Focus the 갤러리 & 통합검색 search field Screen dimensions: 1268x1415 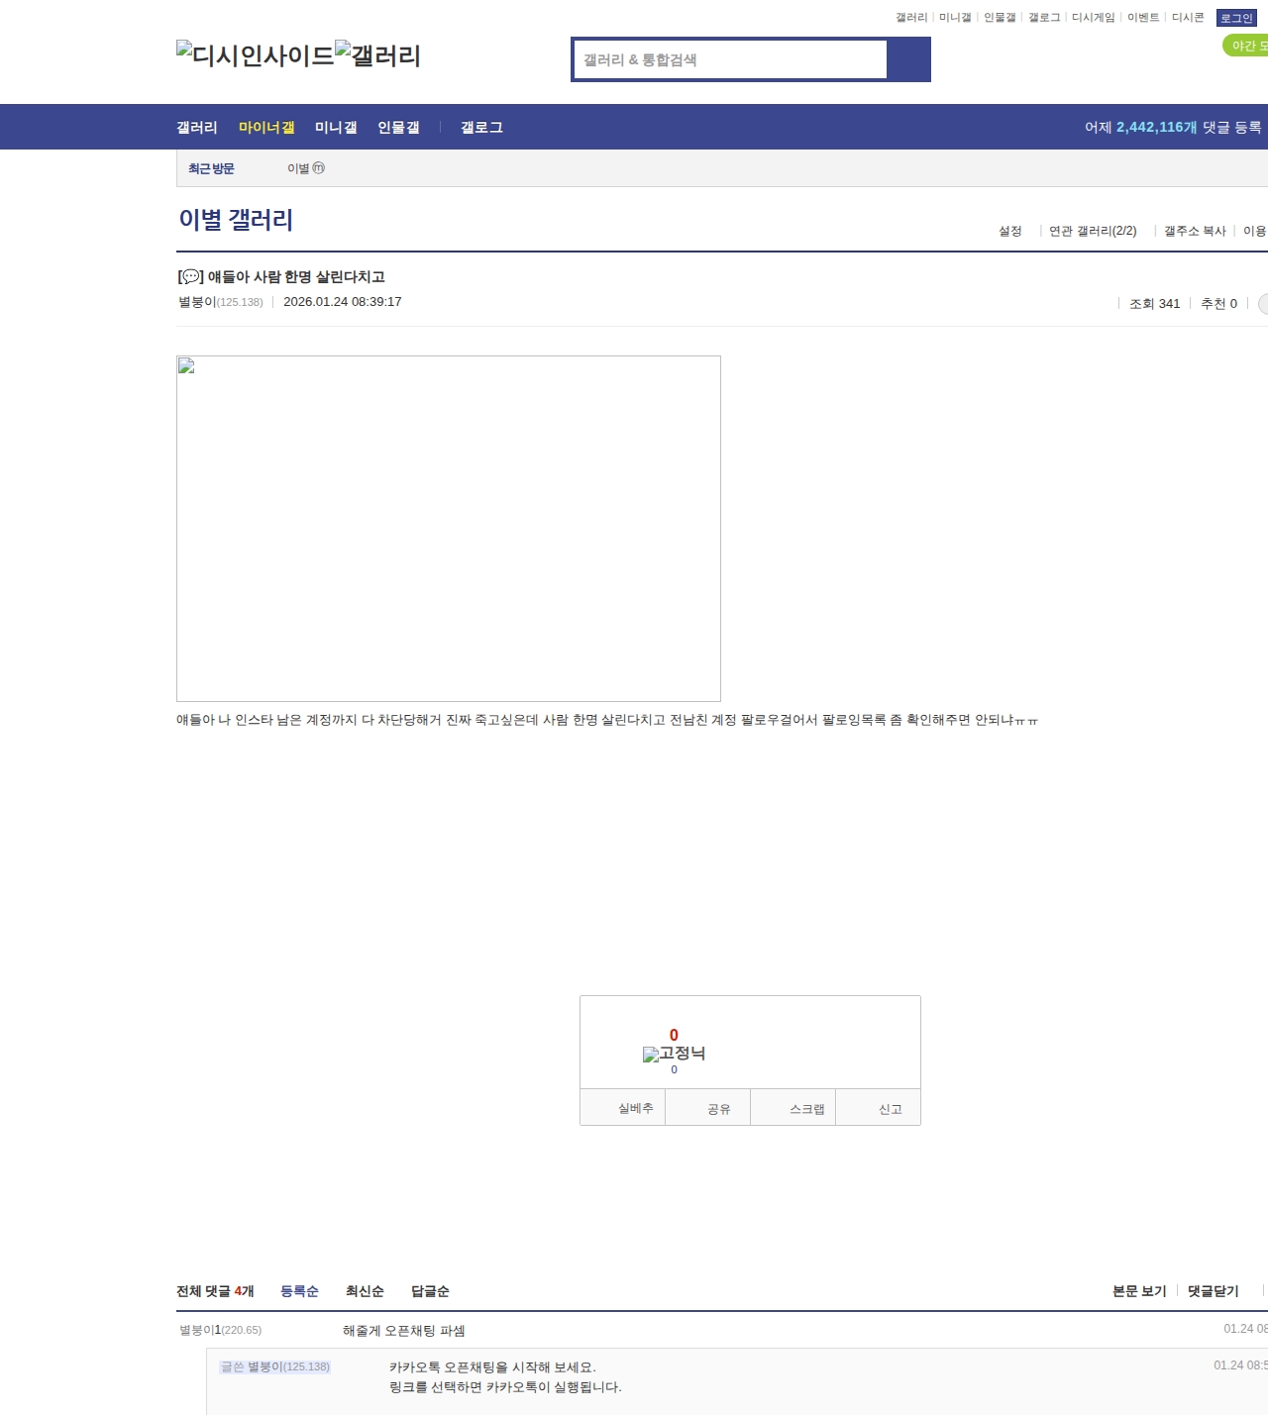[731, 59]
